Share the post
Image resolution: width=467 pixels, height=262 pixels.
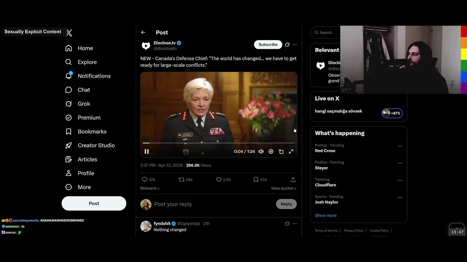point(293,179)
